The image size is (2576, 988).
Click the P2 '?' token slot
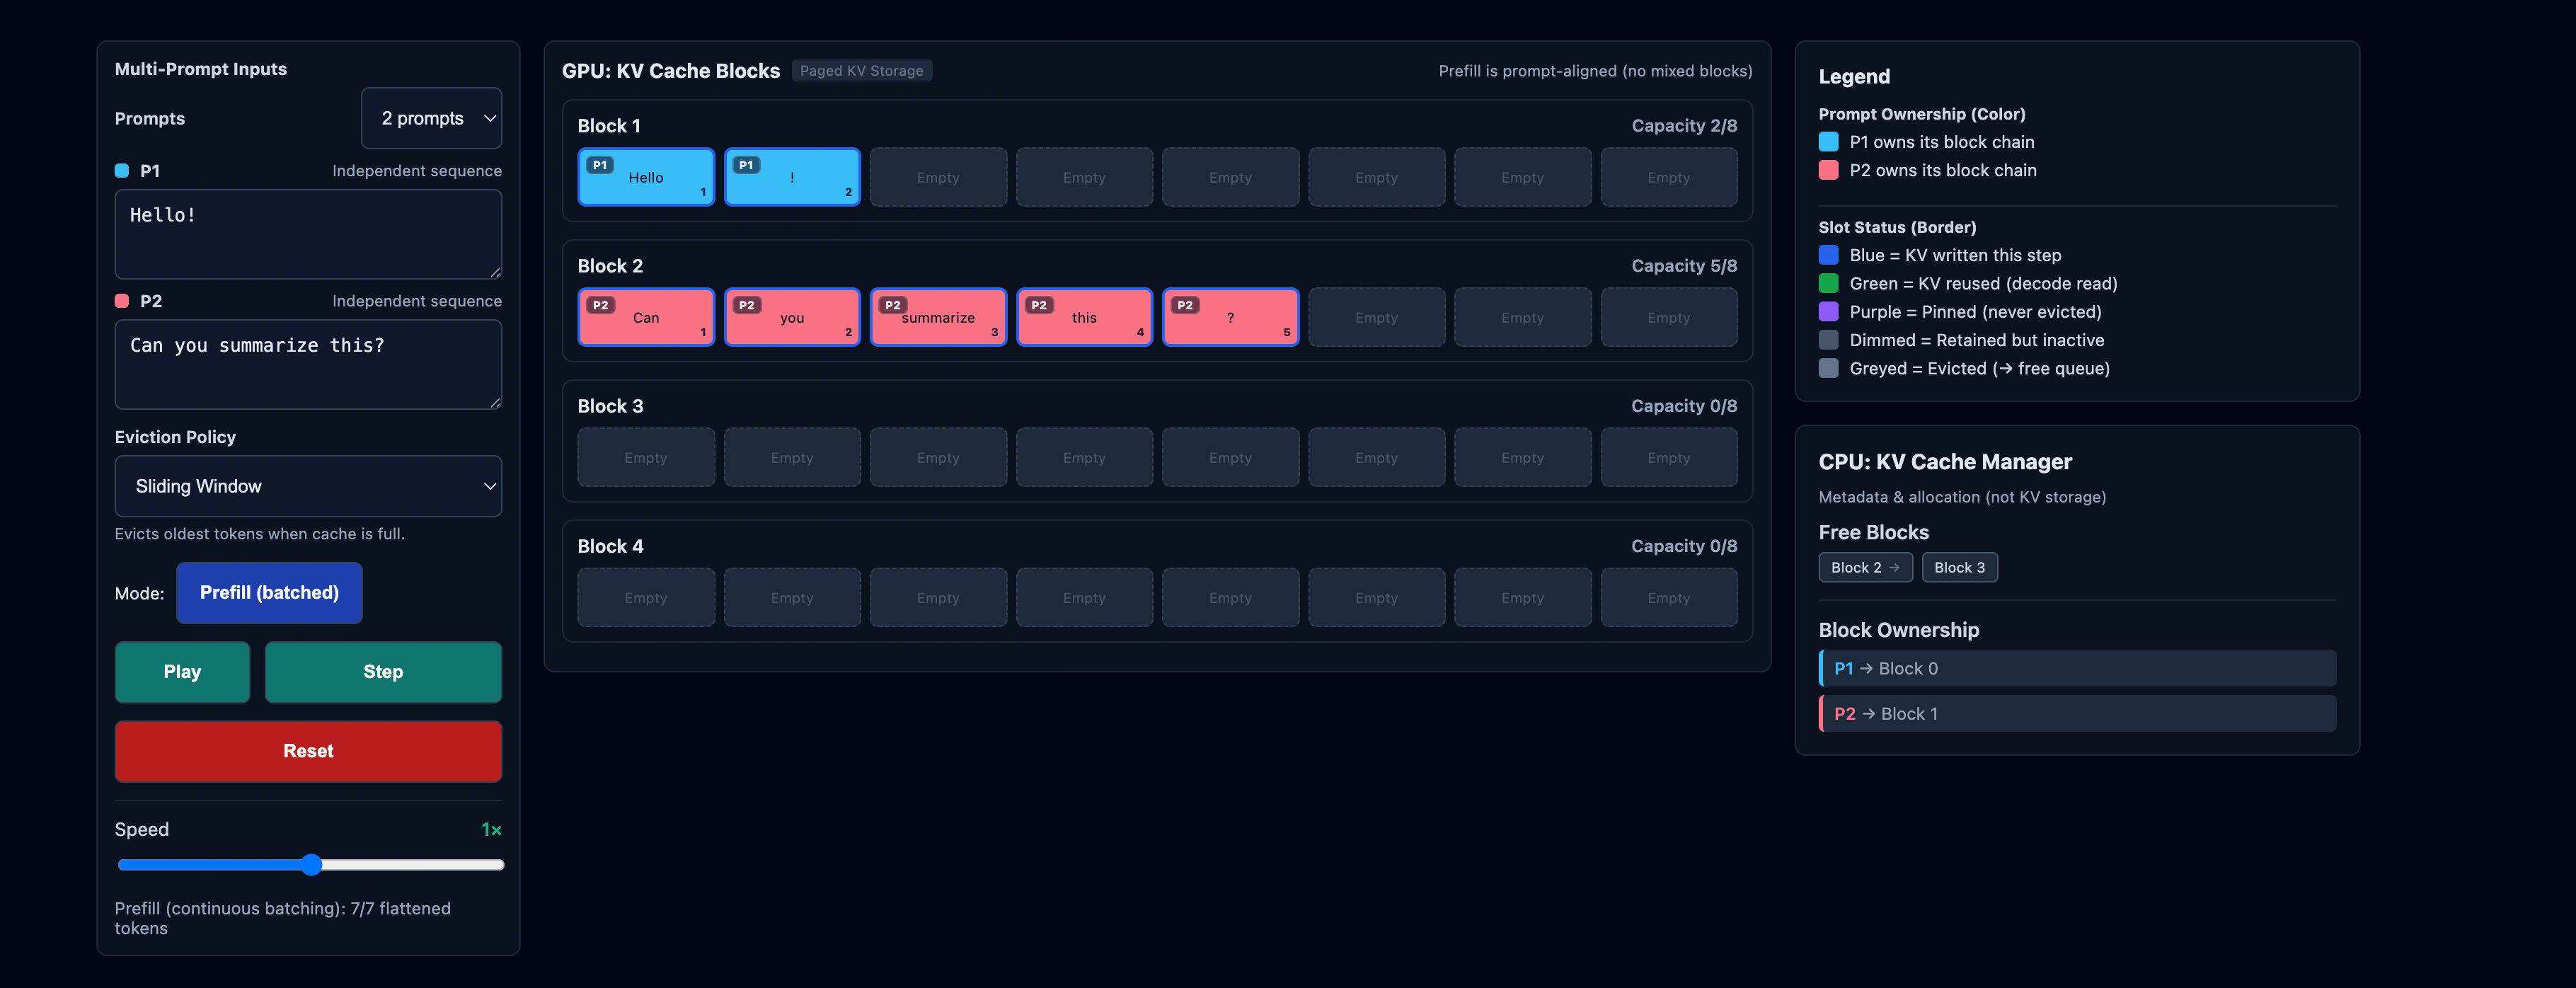click(1230, 317)
